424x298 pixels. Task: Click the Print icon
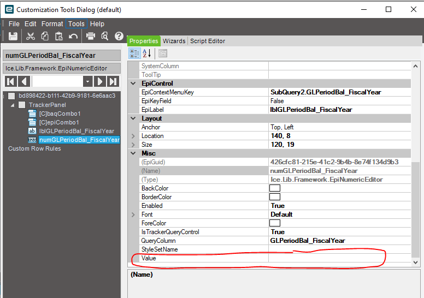pyautogui.click(x=91, y=36)
